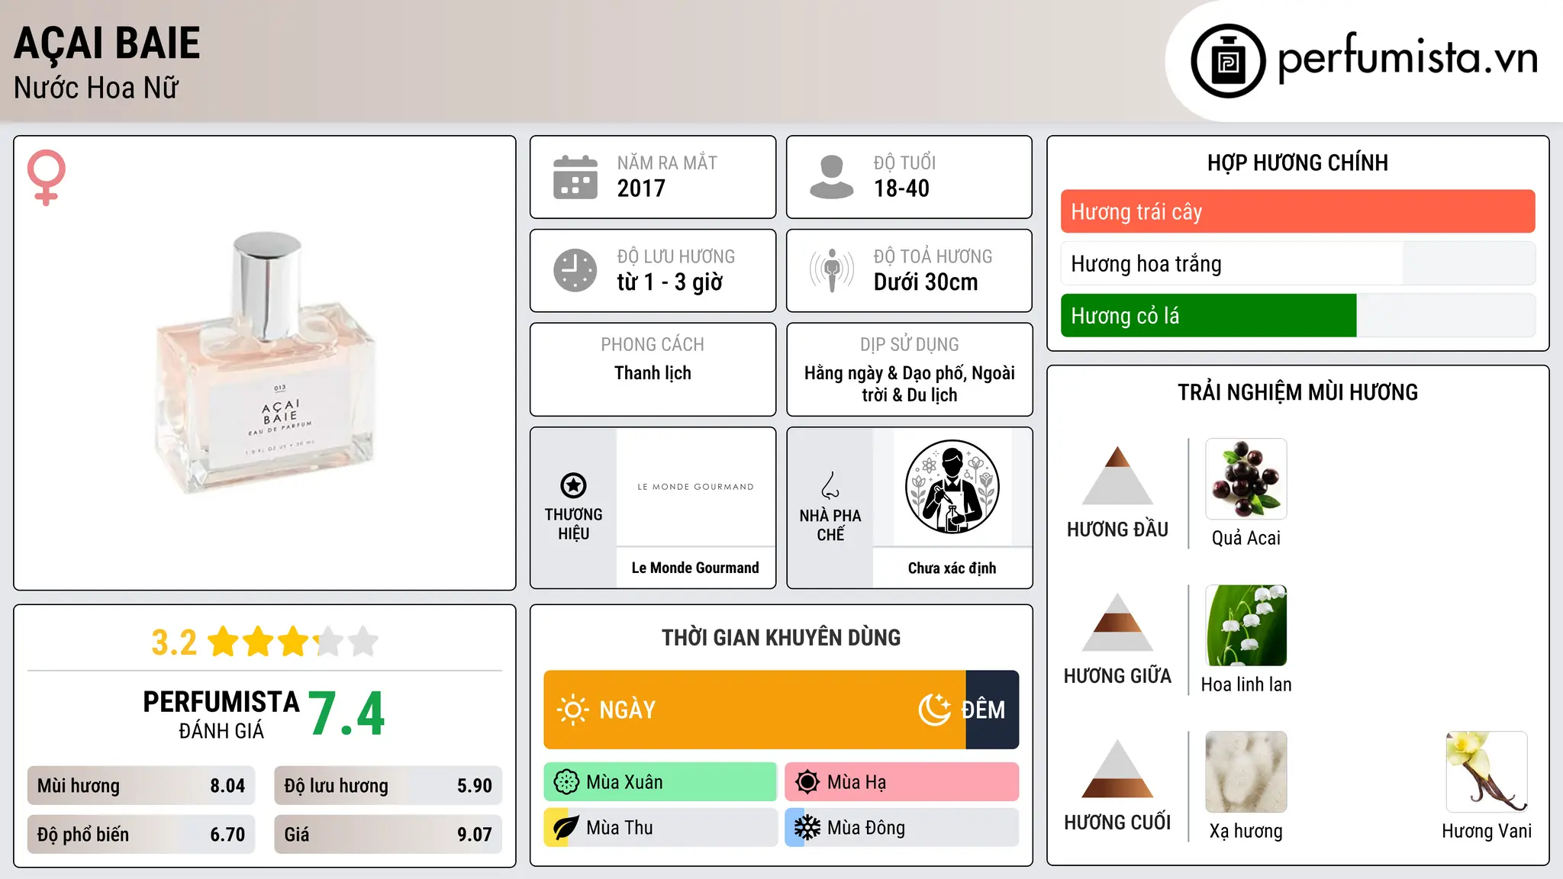Click the Mùi hương 8.04 score bar
Screen dimensions: 1563x879
(141, 786)
